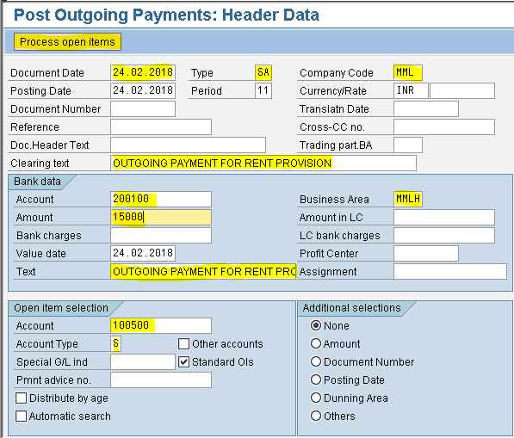Focus the Posting Date field
This screenshot has height=438, width=514.
click(143, 90)
